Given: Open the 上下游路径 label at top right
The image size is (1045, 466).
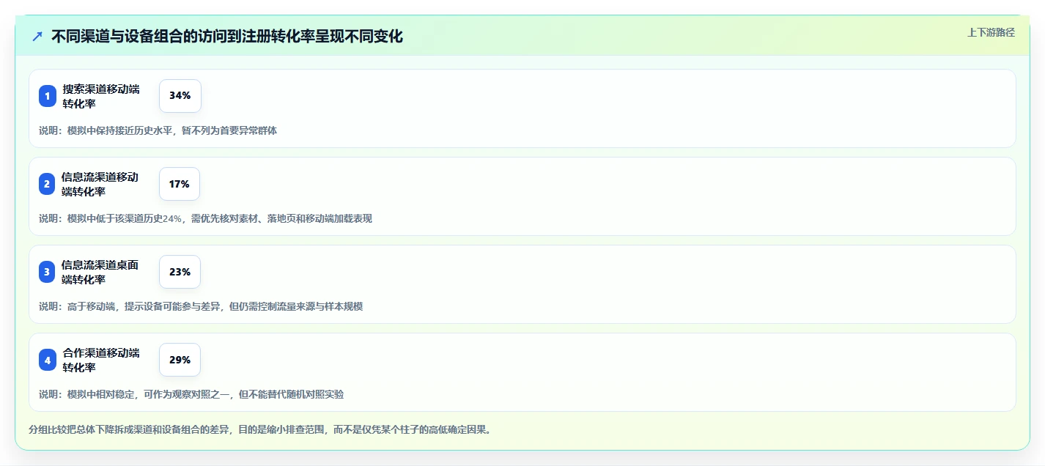Looking at the screenshot, I should pyautogui.click(x=992, y=32).
